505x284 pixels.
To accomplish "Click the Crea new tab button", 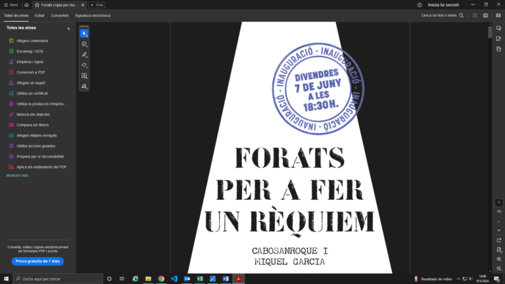I will [x=97, y=5].
